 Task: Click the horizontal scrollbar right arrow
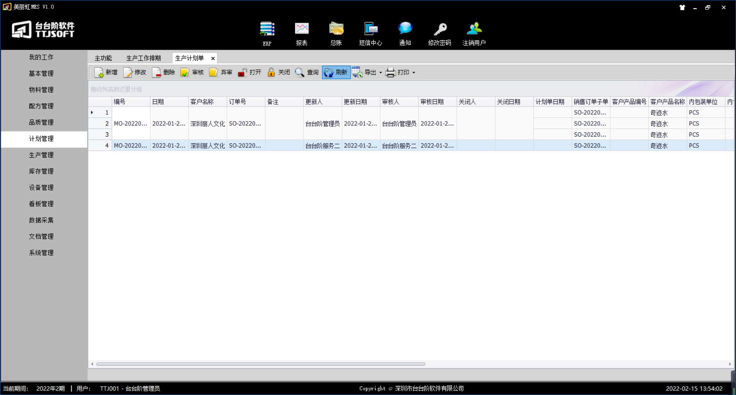[x=730, y=364]
